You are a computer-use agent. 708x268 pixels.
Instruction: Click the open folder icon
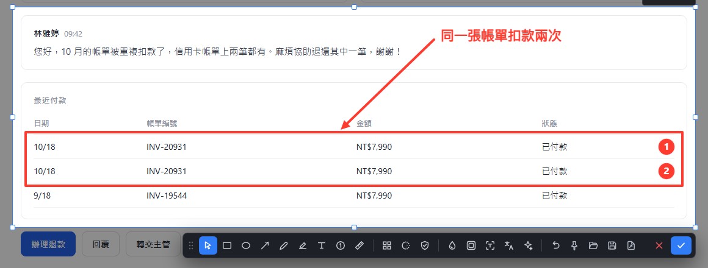(x=593, y=245)
